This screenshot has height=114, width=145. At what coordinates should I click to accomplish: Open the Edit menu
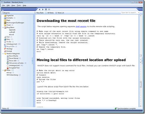click(x=8, y=5)
